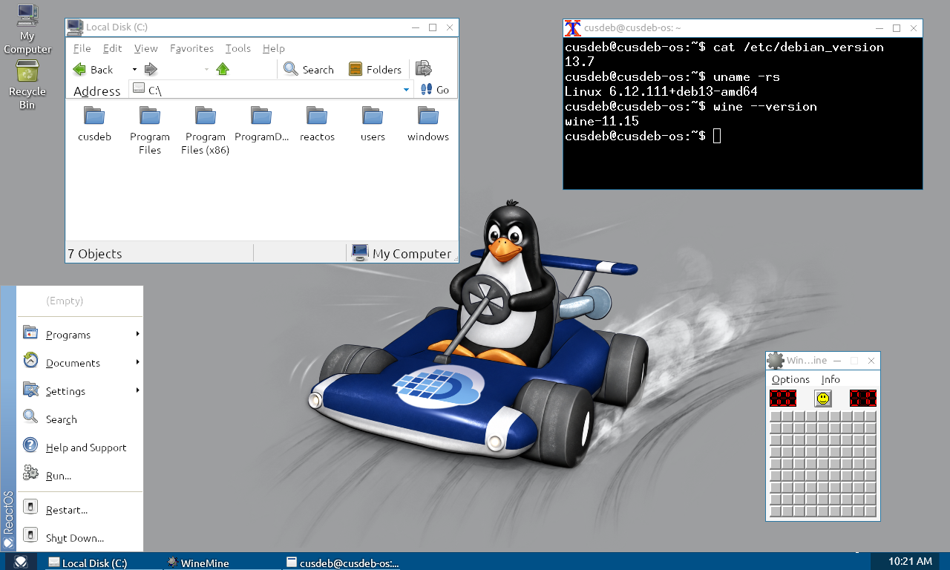Expand the Settings submenu

(80, 391)
